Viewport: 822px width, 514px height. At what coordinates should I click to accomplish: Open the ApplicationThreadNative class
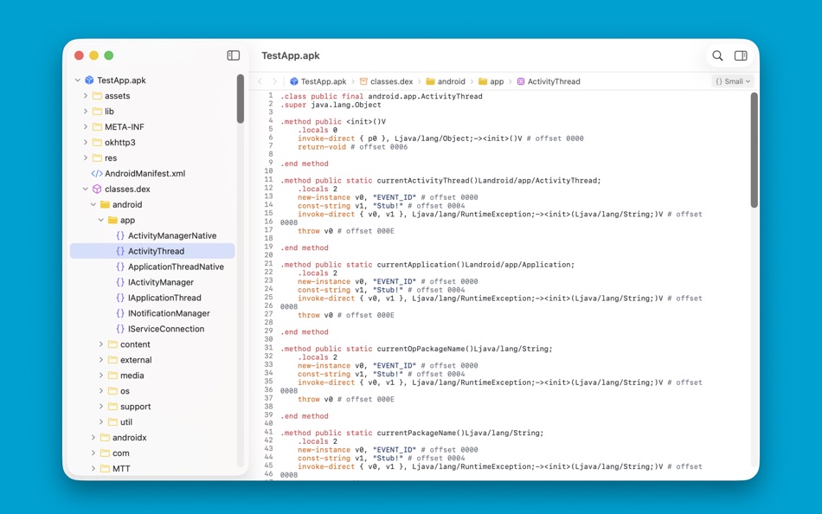[176, 267]
